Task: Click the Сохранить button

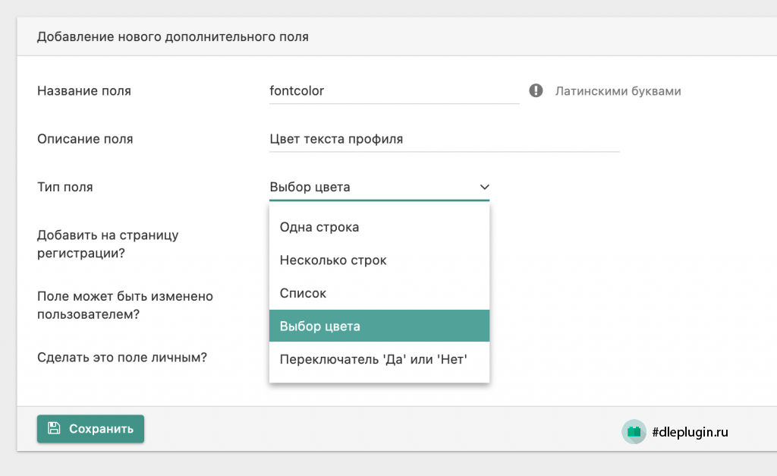Action: 91,429
